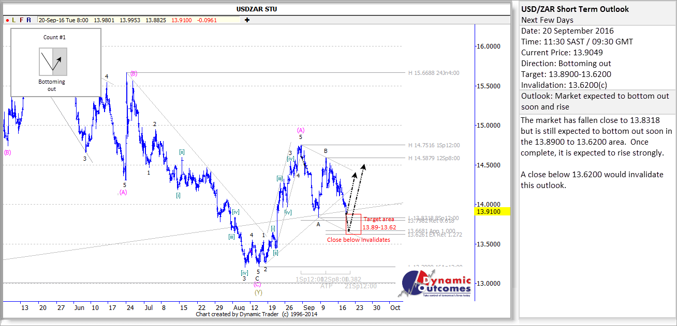Image resolution: width=677 pixels, height=326 pixels.
Task: Toggle the R button in chart toolbar
Action: (x=29, y=20)
